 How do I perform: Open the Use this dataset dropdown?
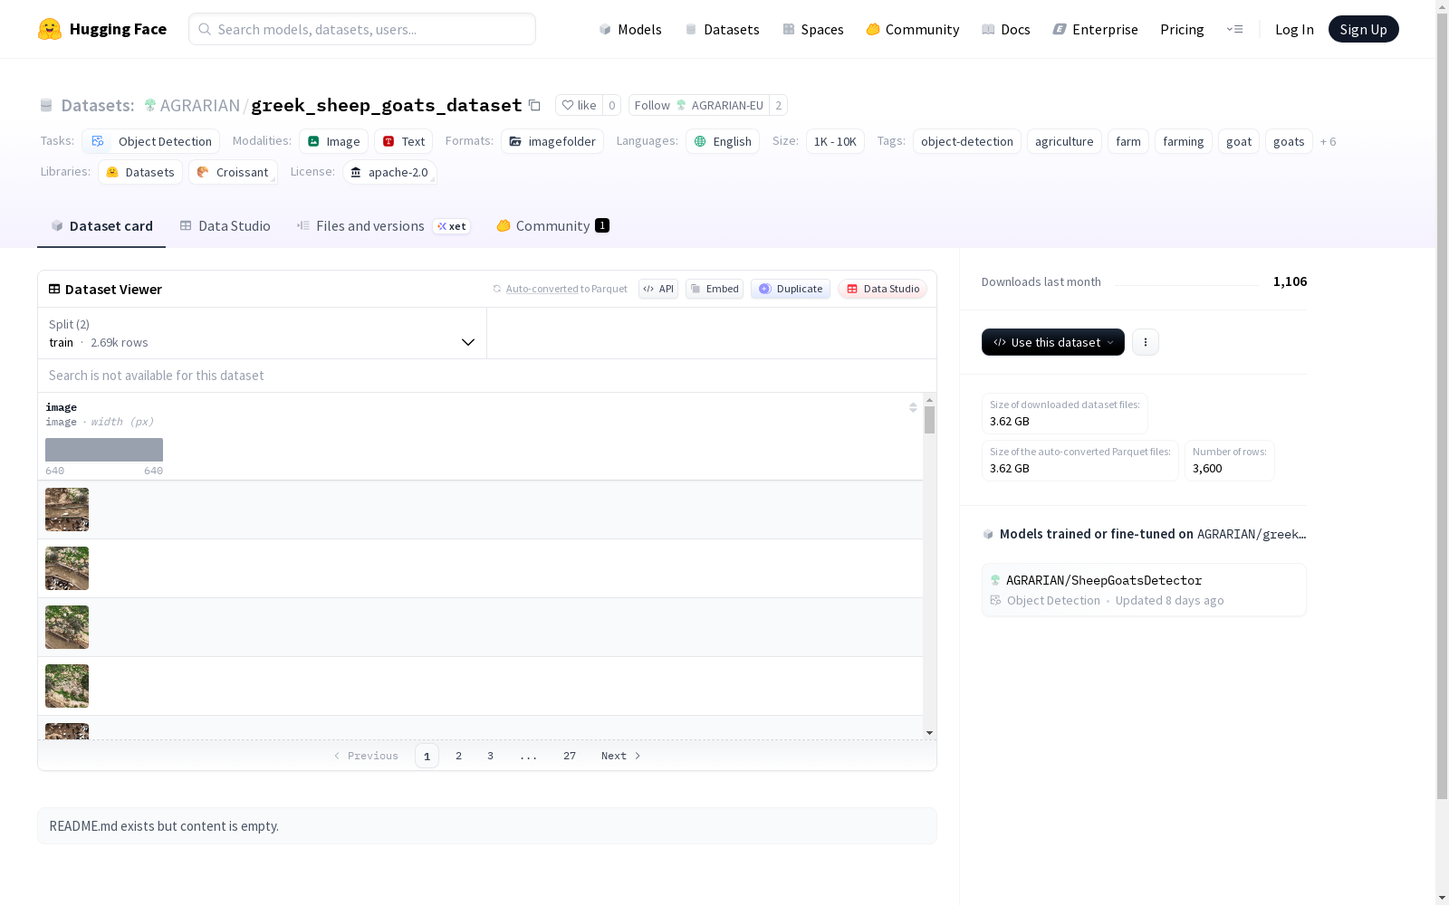click(1053, 342)
